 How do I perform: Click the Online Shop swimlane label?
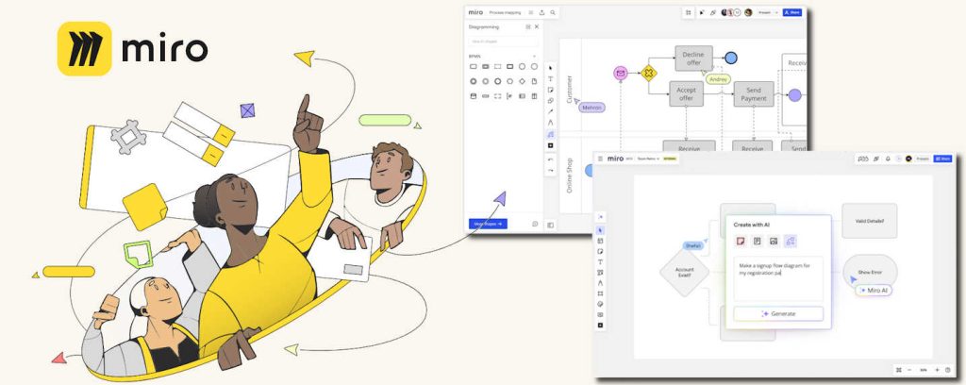click(570, 176)
